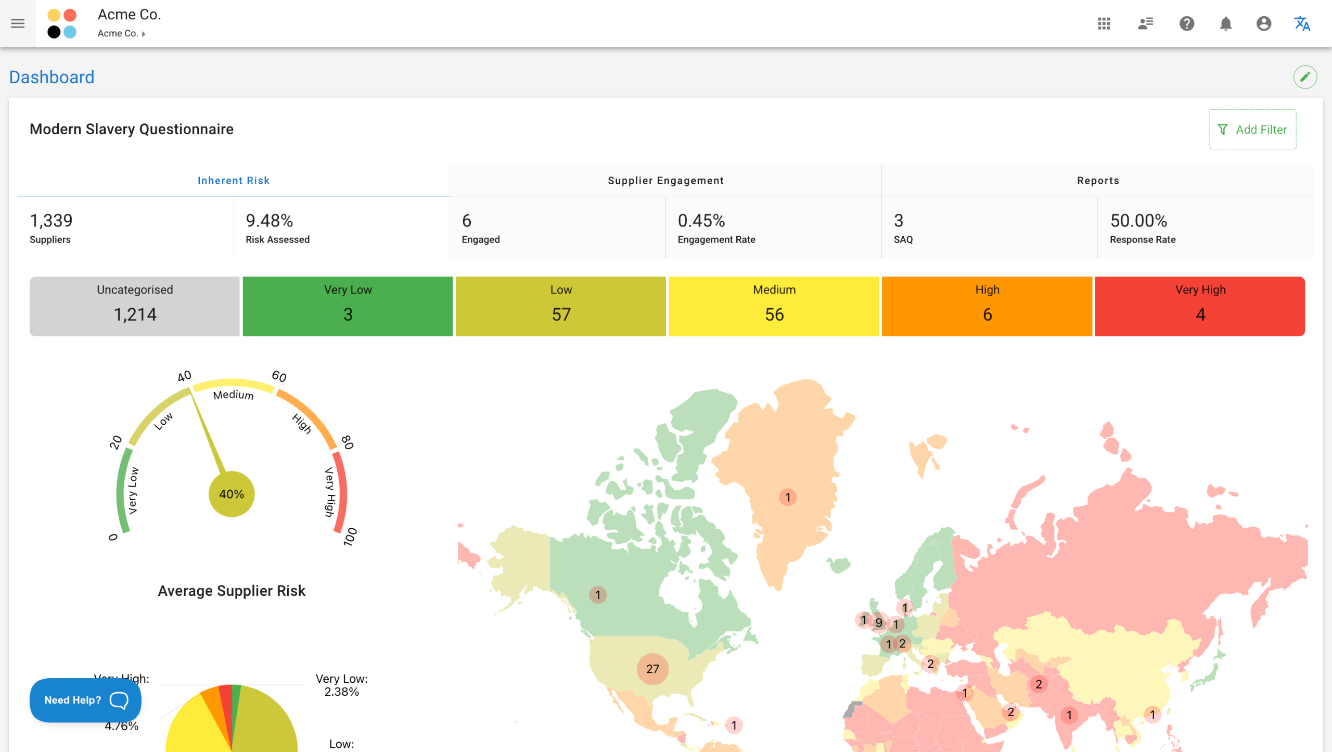Screen dimensions: 1332x752
Task: Switch to the Supplier Engagement tab
Action: tap(665, 181)
